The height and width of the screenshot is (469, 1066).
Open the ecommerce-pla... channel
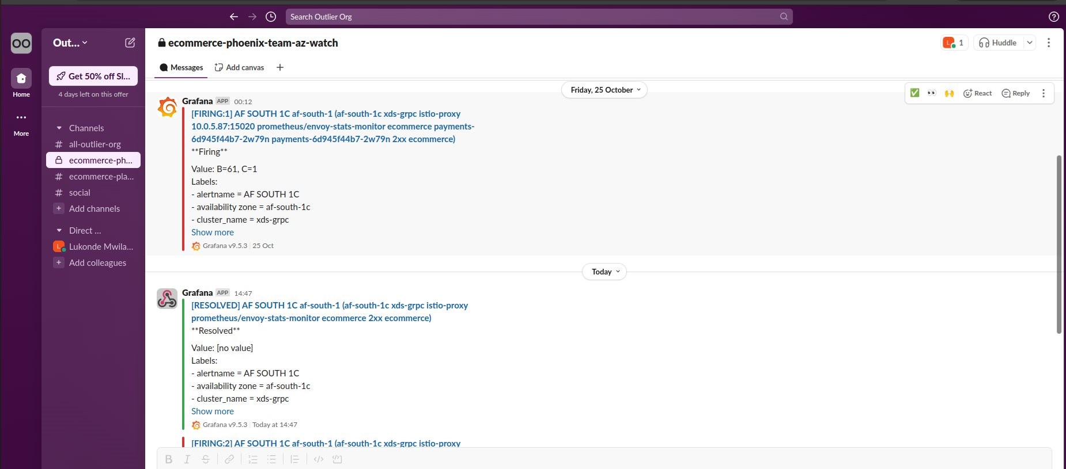click(x=93, y=176)
